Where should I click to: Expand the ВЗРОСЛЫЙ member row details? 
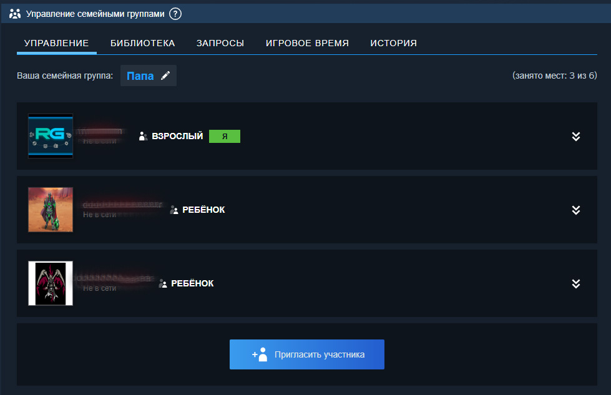point(576,137)
